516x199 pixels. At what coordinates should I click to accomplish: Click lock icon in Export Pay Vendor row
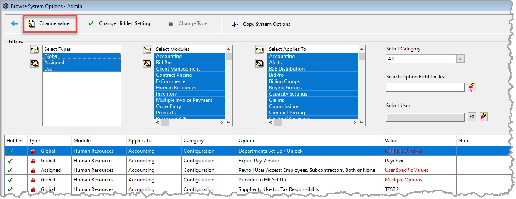pos(33,161)
